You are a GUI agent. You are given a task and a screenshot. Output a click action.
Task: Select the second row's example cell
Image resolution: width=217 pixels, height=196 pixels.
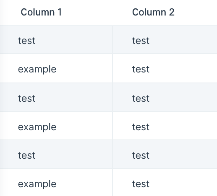56,68
